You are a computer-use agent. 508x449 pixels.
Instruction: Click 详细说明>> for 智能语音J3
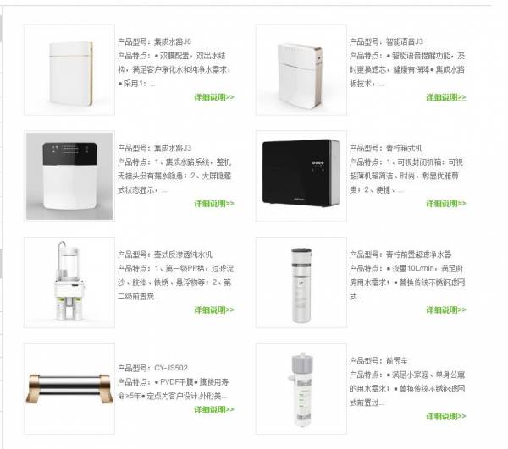[446, 97]
